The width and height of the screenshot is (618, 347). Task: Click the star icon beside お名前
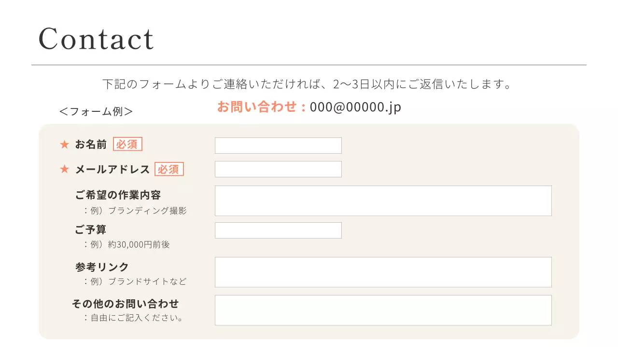[x=64, y=145]
